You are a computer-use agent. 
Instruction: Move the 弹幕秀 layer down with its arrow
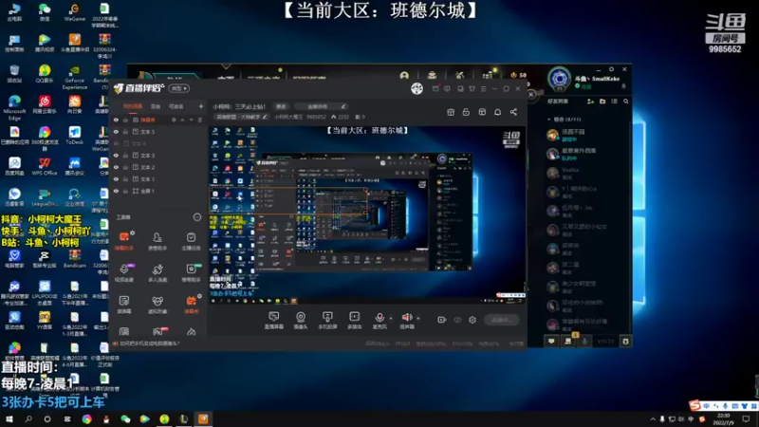coord(191,120)
